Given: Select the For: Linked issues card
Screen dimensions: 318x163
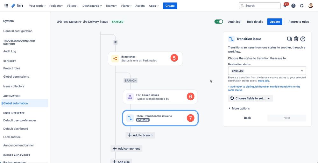Looking at the screenshot, I should pyautogui.click(x=160, y=97).
